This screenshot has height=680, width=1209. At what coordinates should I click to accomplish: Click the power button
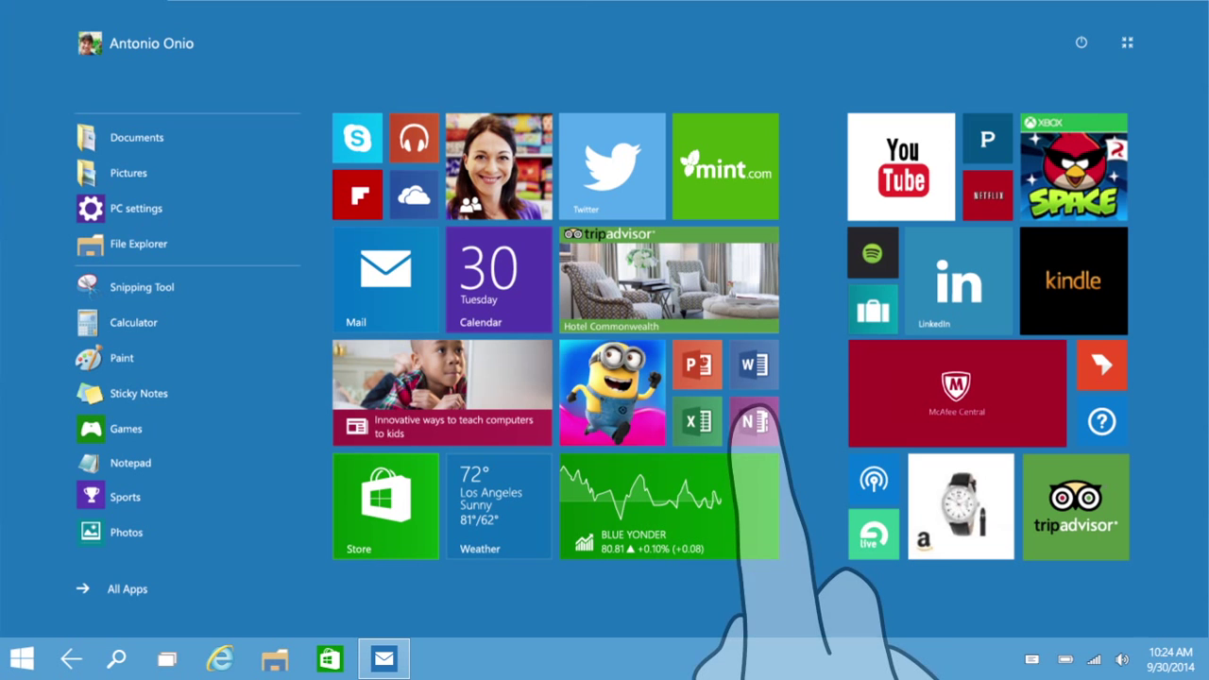coord(1081,42)
